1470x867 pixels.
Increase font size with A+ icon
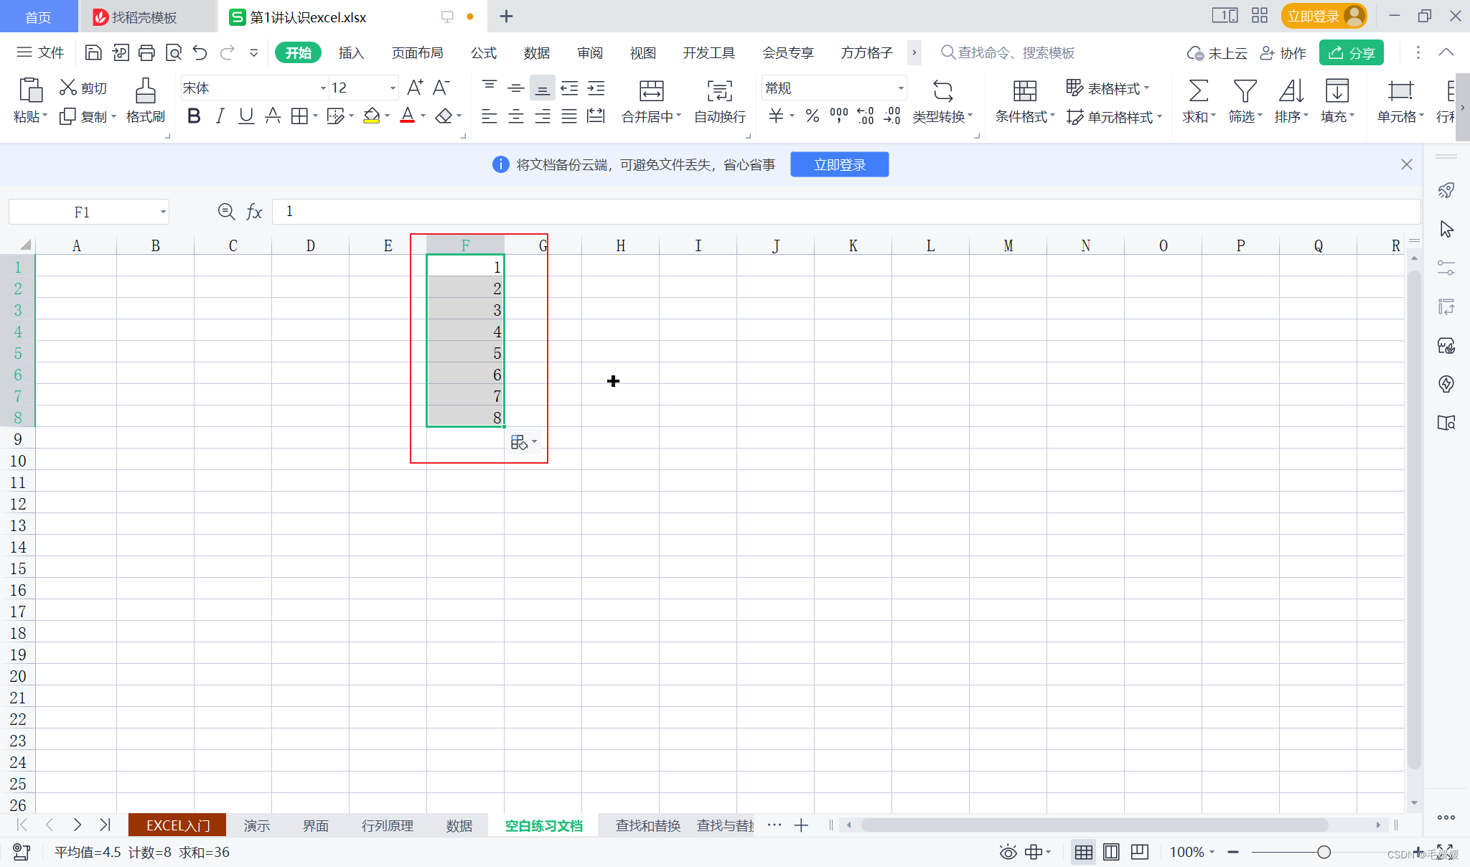click(x=415, y=88)
